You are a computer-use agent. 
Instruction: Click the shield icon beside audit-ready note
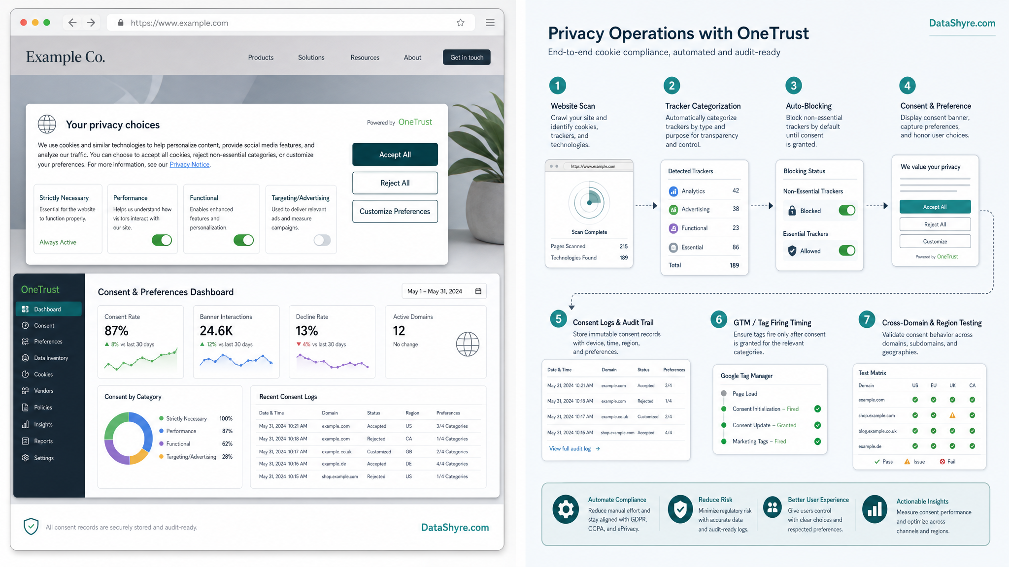(x=31, y=526)
